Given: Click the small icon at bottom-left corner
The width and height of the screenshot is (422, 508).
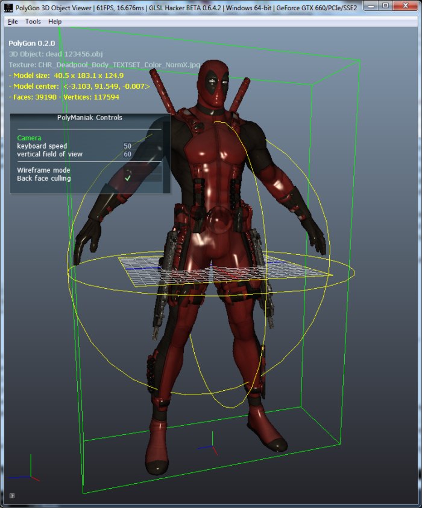Looking at the screenshot, I should (x=12, y=496).
